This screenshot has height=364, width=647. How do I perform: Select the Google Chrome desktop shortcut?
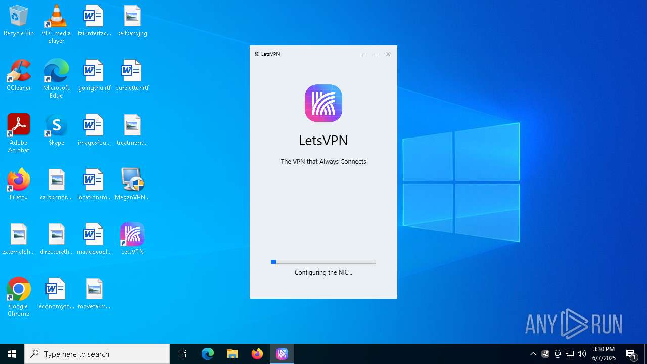[x=19, y=297]
